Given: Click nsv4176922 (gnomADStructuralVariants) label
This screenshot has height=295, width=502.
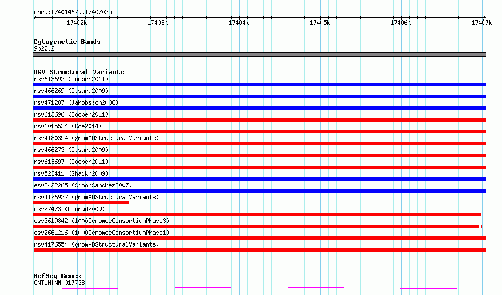Looking at the screenshot, I should [96, 197].
